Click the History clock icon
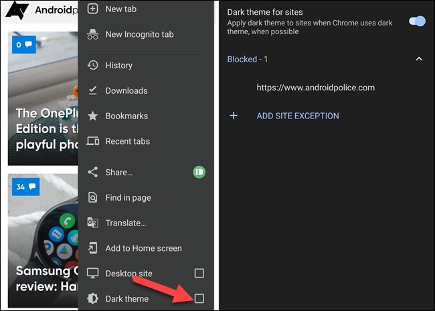 (93, 66)
